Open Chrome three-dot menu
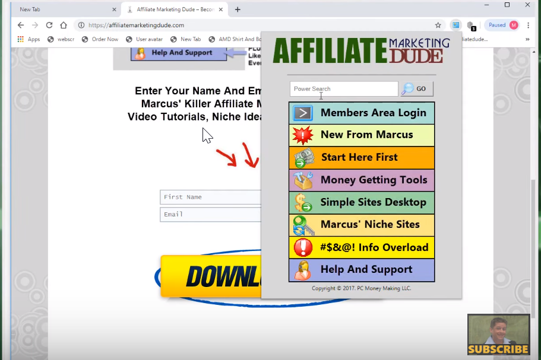Image resolution: width=541 pixels, height=360 pixels. coord(529,25)
